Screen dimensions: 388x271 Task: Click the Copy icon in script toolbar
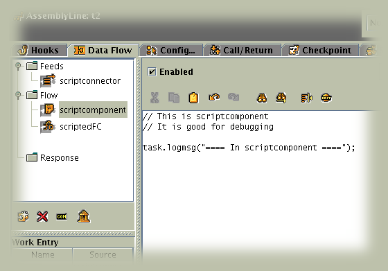click(174, 98)
